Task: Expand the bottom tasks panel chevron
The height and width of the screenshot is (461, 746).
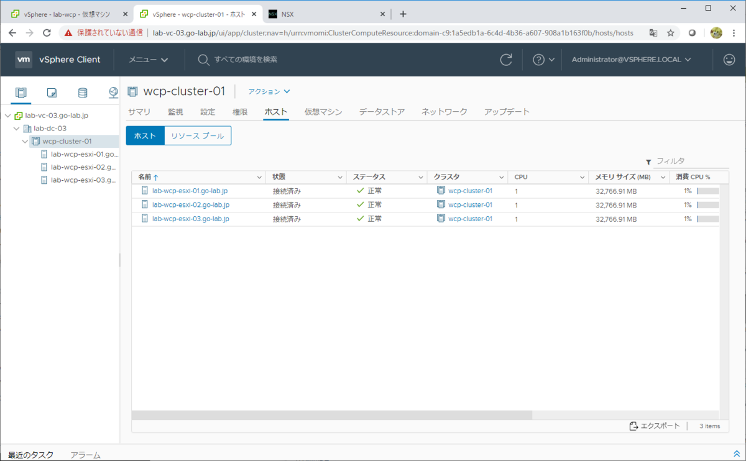Action: pos(737,454)
